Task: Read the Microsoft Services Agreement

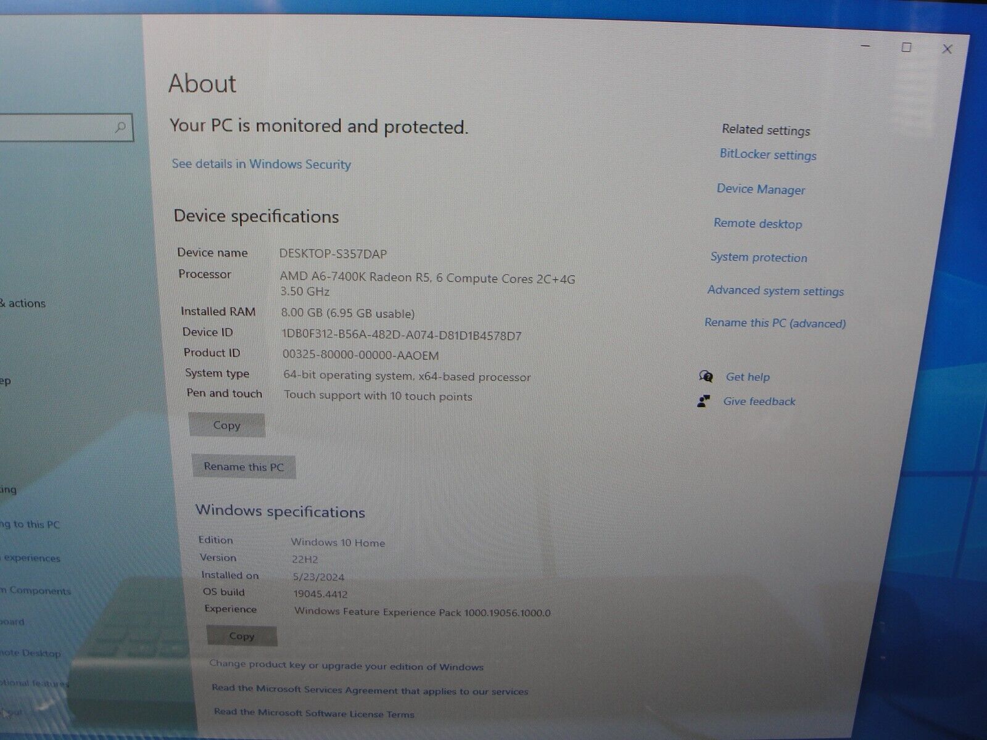Action: click(370, 690)
